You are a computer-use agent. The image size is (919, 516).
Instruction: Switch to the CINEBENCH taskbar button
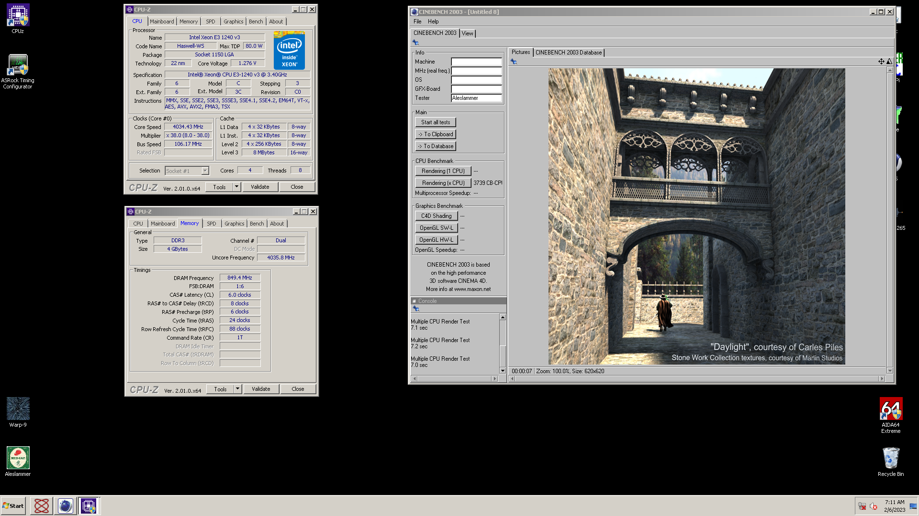[65, 506]
